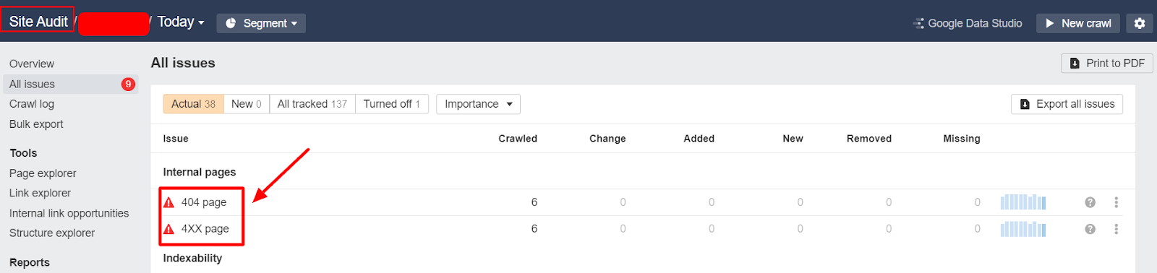The width and height of the screenshot is (1157, 273).
Task: Show the Turned off 1 tab
Action: (392, 104)
